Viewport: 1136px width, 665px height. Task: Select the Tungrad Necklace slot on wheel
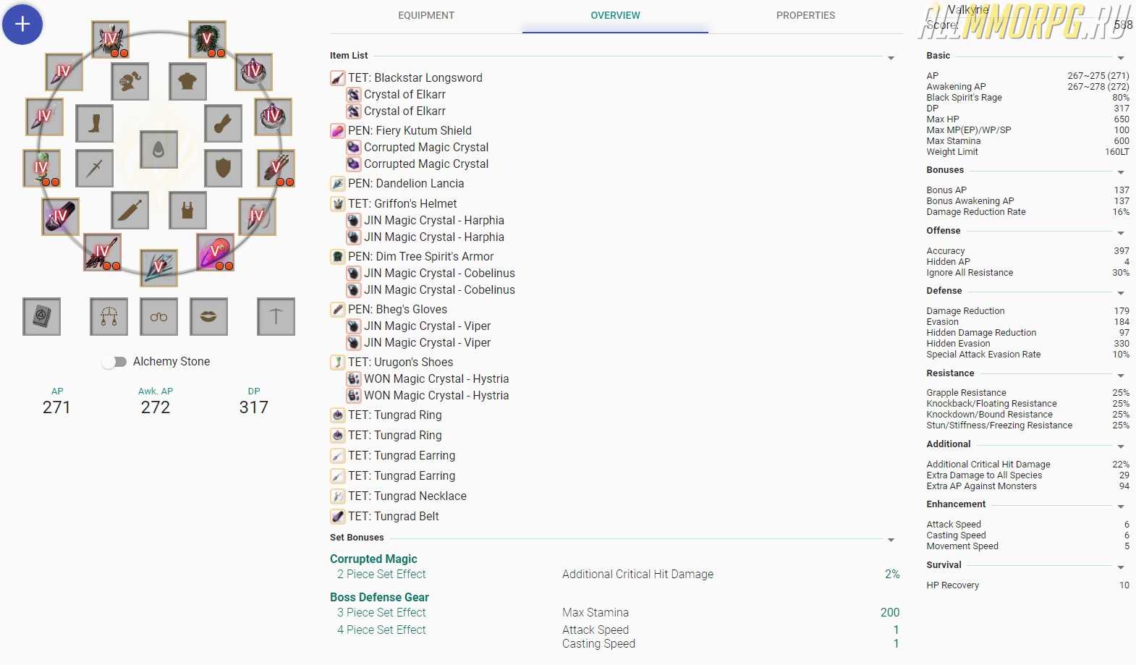(257, 216)
